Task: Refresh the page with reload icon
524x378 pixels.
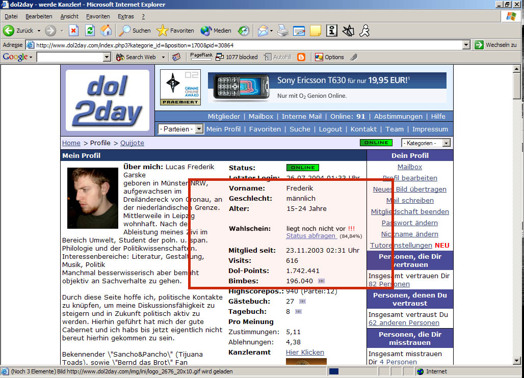Action: point(90,31)
